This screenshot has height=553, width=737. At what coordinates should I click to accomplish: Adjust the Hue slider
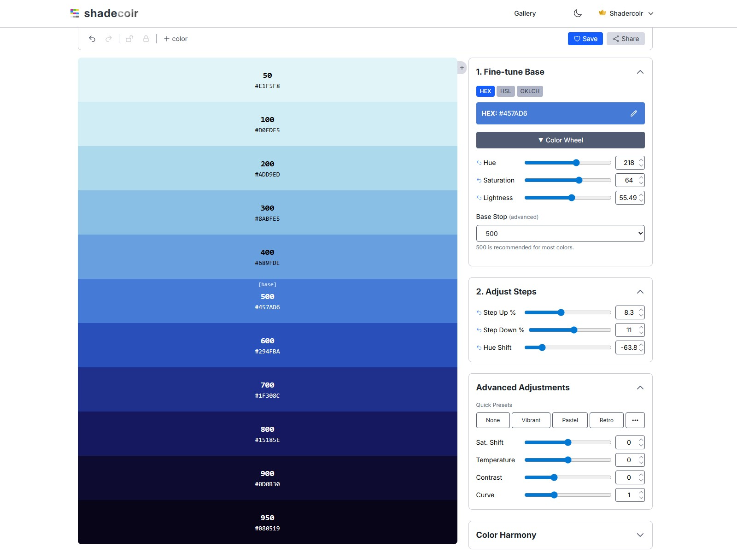click(568, 163)
